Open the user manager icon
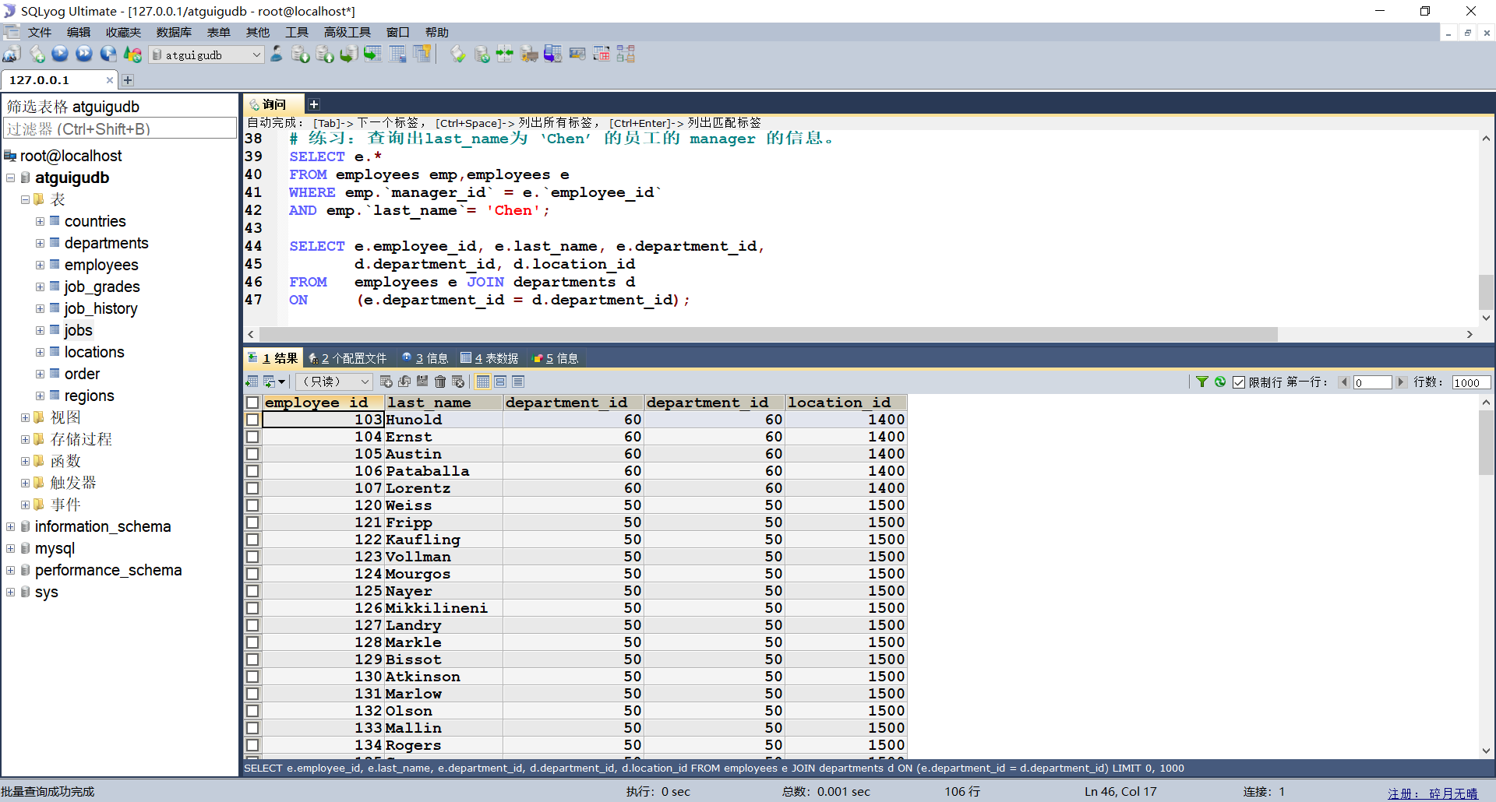The width and height of the screenshot is (1496, 802). click(x=277, y=55)
